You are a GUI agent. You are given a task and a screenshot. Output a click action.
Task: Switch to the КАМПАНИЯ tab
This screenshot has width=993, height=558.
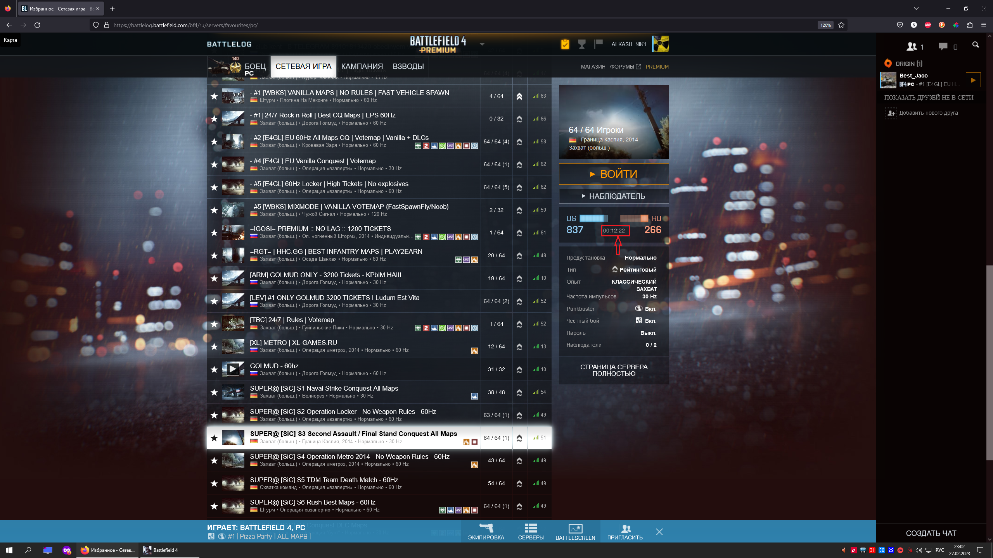click(x=362, y=67)
